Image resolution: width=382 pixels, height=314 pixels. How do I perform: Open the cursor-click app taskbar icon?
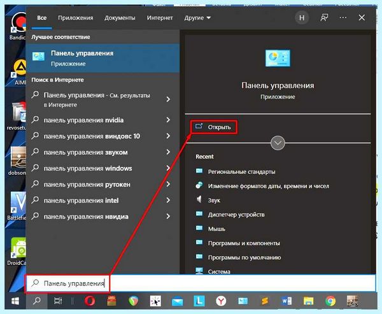(x=155, y=301)
